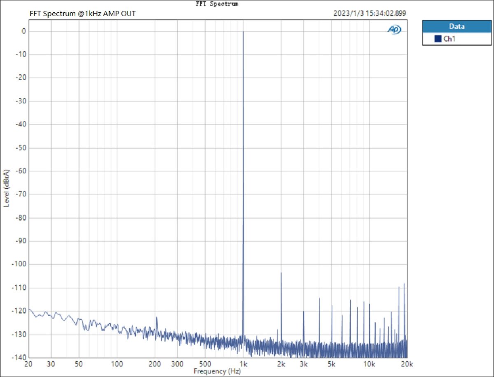Click the 2 kHz harmonic peak tip
This screenshot has width=494, height=377.
pos(281,272)
